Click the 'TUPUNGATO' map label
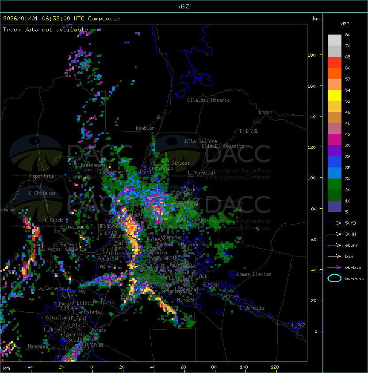 point(72,308)
